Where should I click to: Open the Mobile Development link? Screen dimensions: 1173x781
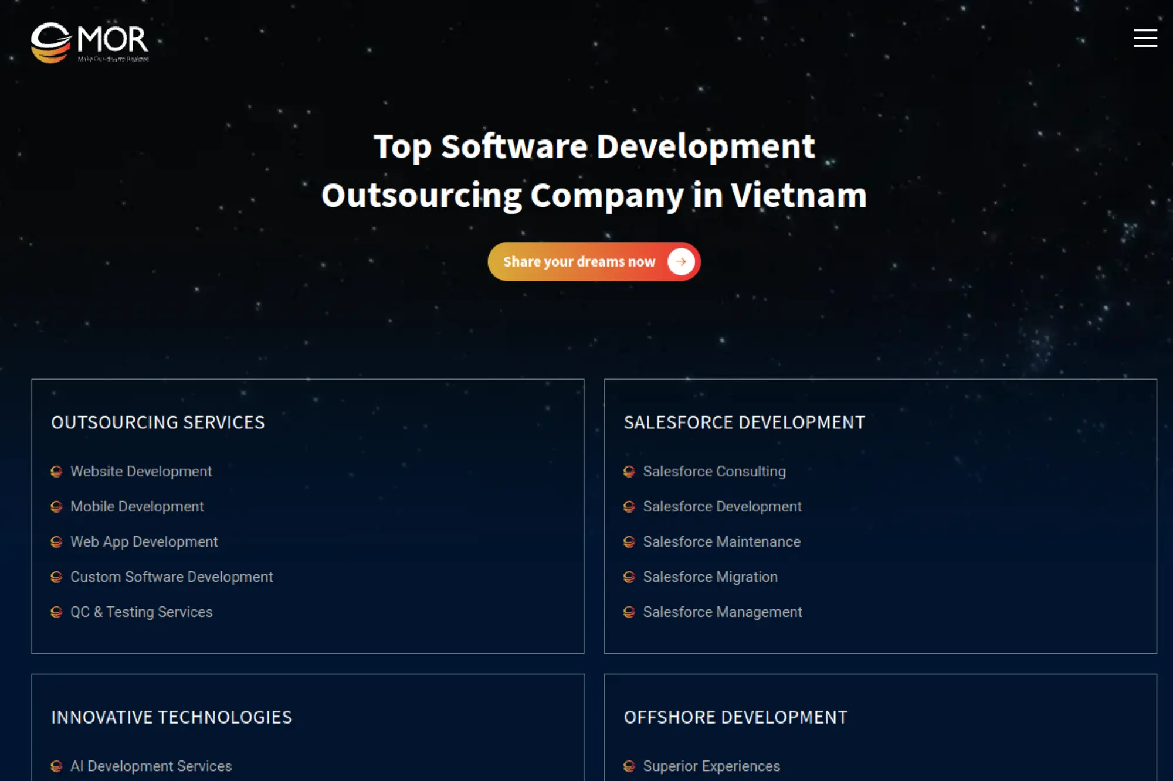(137, 506)
